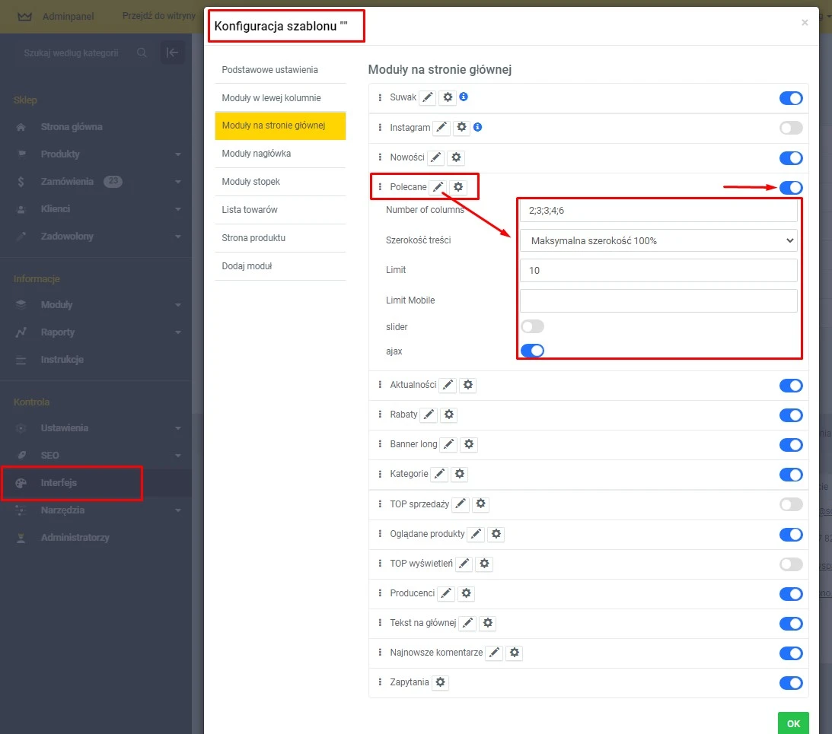The height and width of the screenshot is (734, 832).
Task: Enable the slider toggle for Polecane
Action: [531, 325]
